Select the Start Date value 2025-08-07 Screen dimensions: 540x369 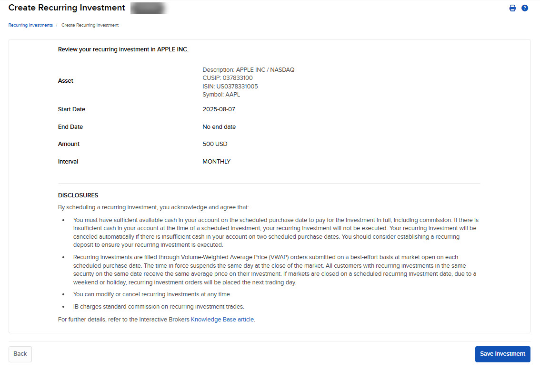click(219, 109)
